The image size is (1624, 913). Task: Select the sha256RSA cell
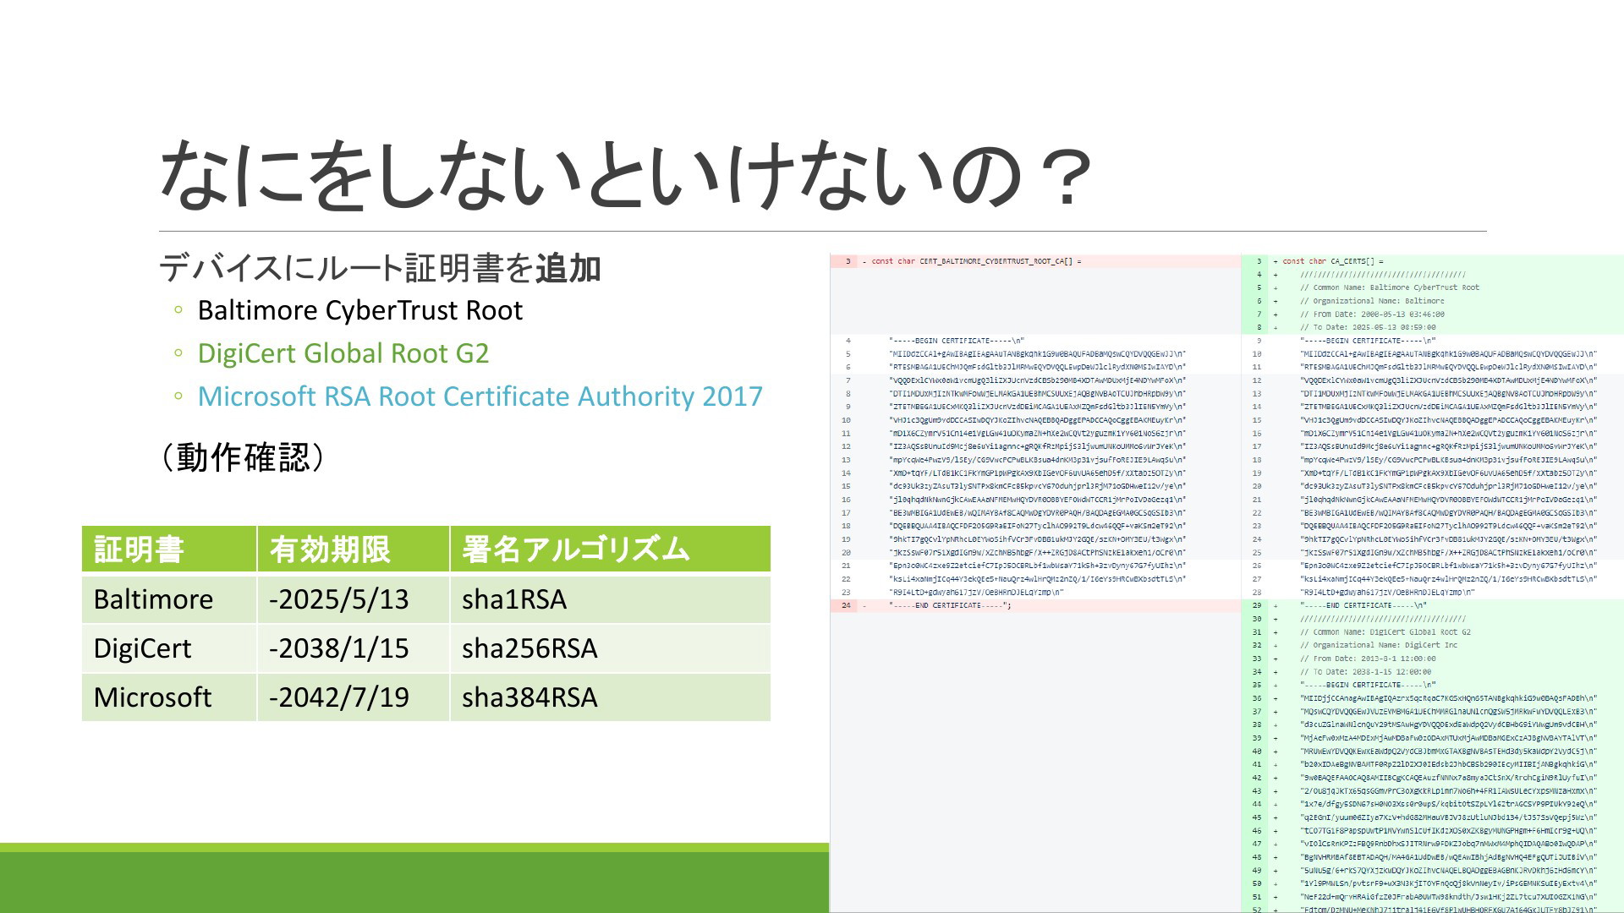click(x=610, y=648)
